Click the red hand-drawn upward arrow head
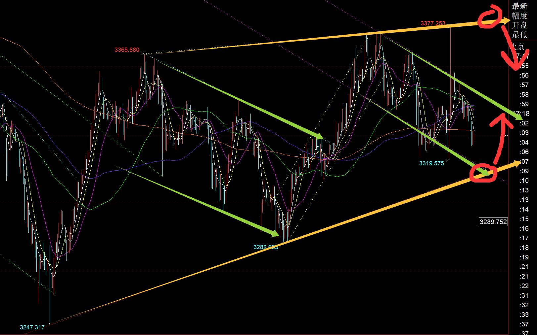This screenshot has width=537, height=335. tap(500, 119)
